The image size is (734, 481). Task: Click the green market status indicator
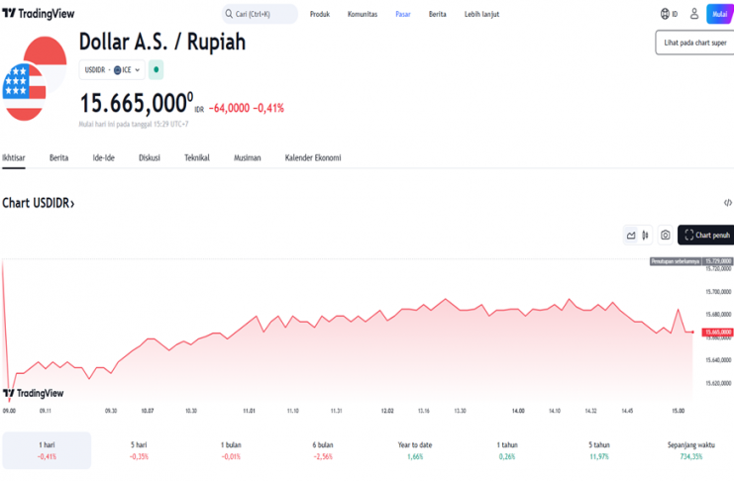156,70
